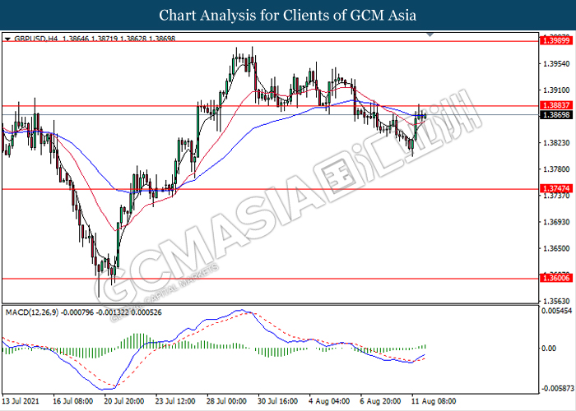576x411 pixels.
Task: Click the 0.00 MACD scale value
Action: coord(549,349)
